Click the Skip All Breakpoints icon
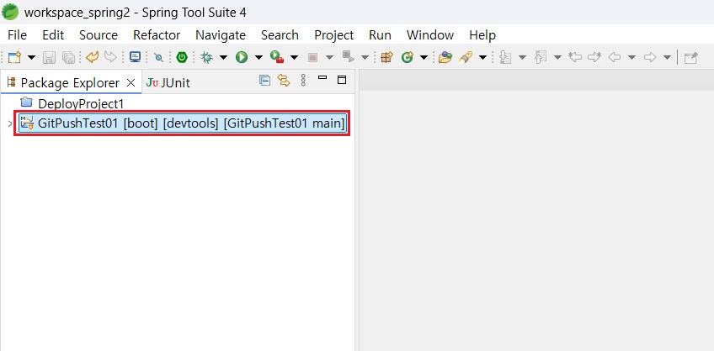Image resolution: width=714 pixels, height=351 pixels. [x=158, y=57]
